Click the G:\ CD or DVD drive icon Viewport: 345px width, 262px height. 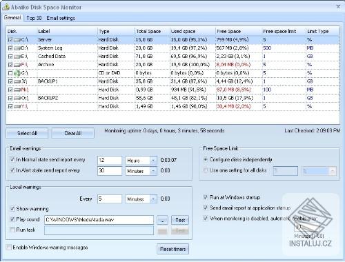pyautogui.click(x=17, y=73)
